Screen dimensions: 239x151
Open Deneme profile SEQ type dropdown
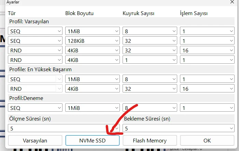(x=35, y=108)
